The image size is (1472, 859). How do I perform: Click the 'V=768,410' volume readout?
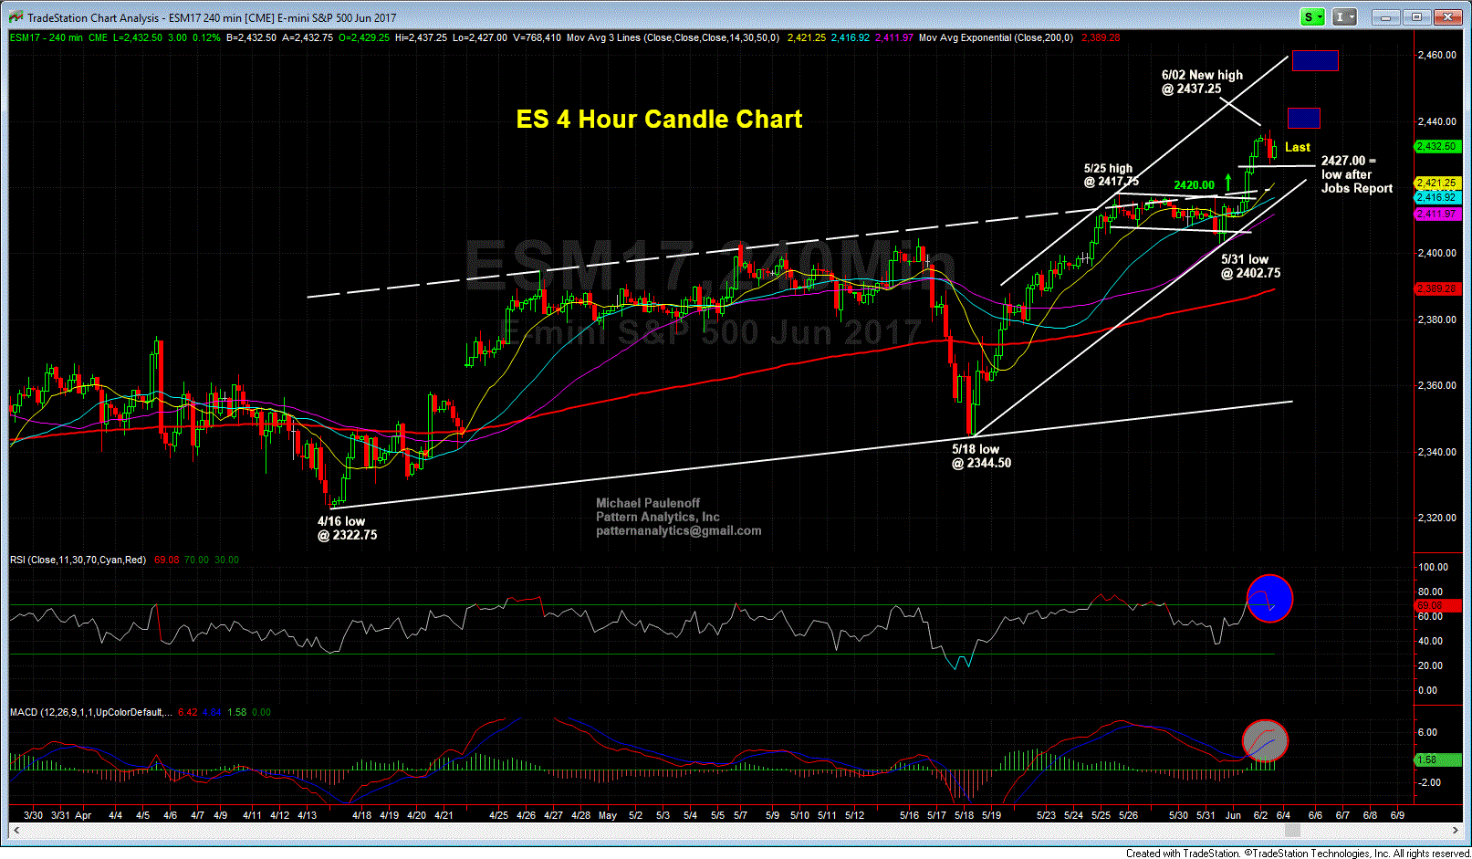tap(538, 38)
